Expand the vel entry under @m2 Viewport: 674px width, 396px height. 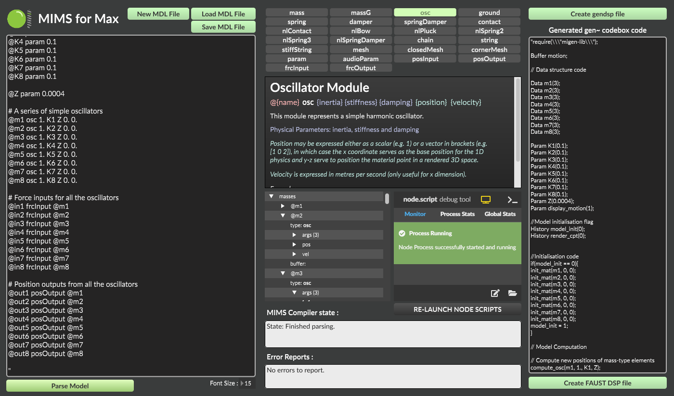295,254
